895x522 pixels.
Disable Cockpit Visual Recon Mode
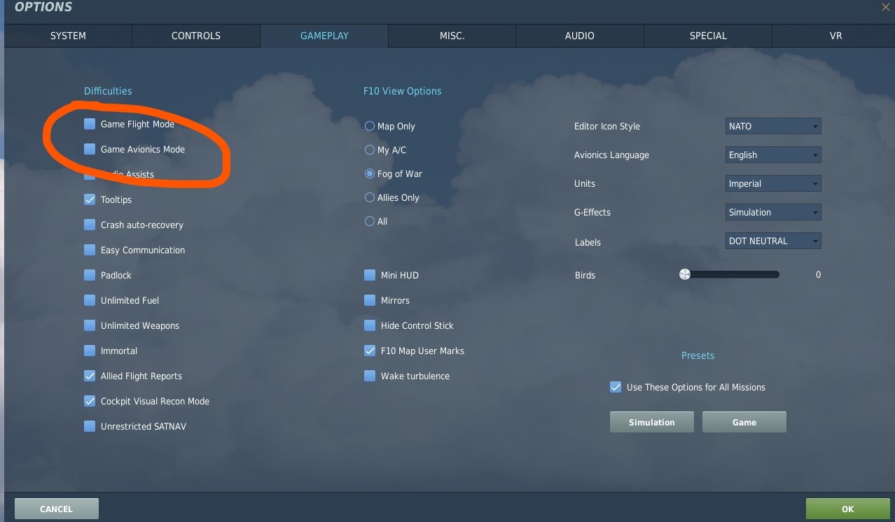click(x=90, y=401)
